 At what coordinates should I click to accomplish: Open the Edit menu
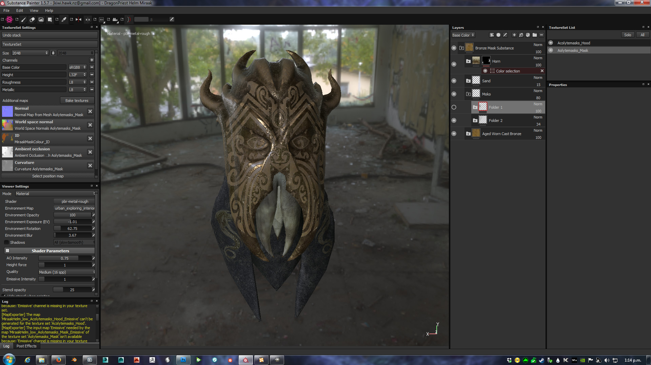click(20, 10)
